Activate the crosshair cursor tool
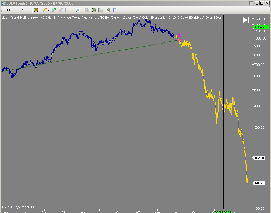Image resolution: width=271 pixels, height=213 pixels. pyautogui.click(x=69, y=10)
